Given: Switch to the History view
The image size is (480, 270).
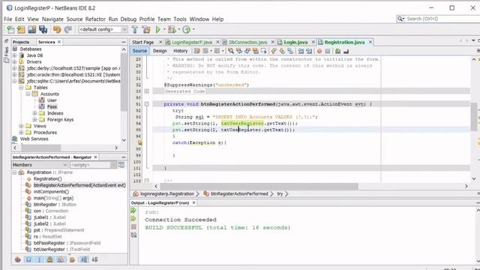Looking at the screenshot, I should point(180,51).
